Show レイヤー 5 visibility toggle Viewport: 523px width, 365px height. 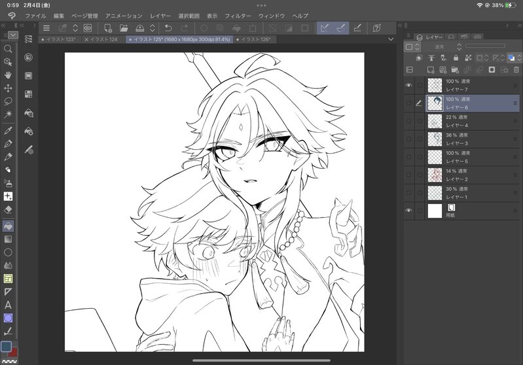click(x=408, y=157)
